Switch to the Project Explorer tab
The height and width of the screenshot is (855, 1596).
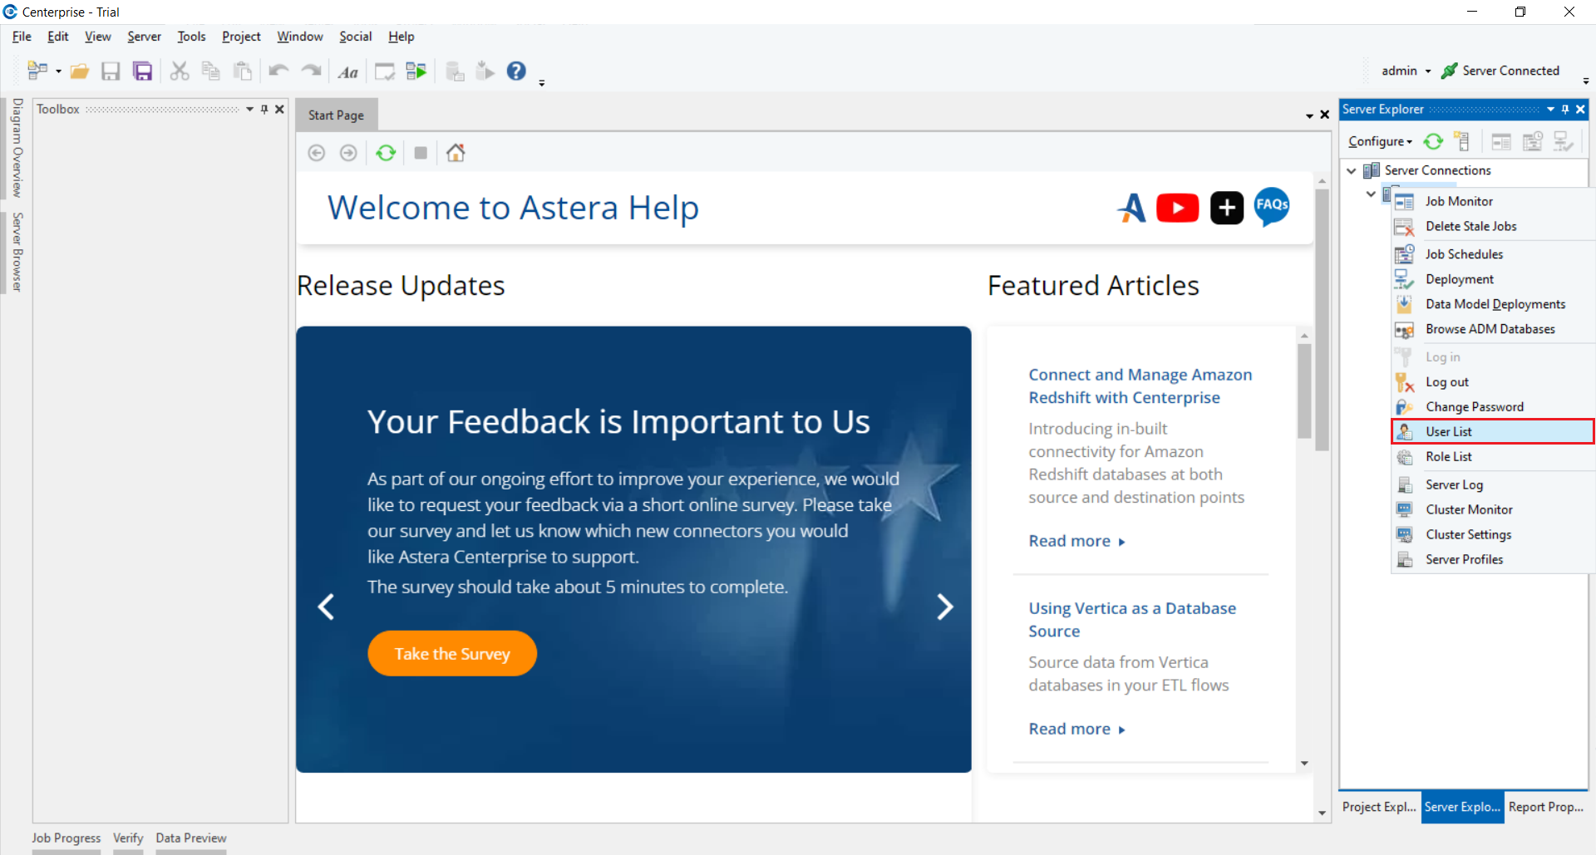click(x=1379, y=807)
